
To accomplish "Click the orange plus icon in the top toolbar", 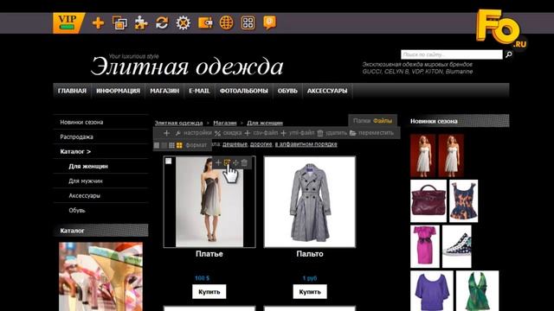I will [x=98, y=23].
